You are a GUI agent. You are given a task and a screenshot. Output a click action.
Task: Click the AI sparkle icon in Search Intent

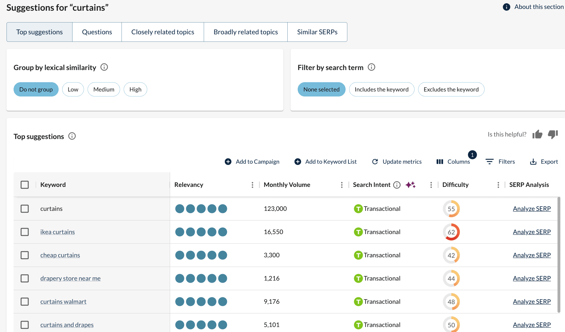click(x=410, y=185)
